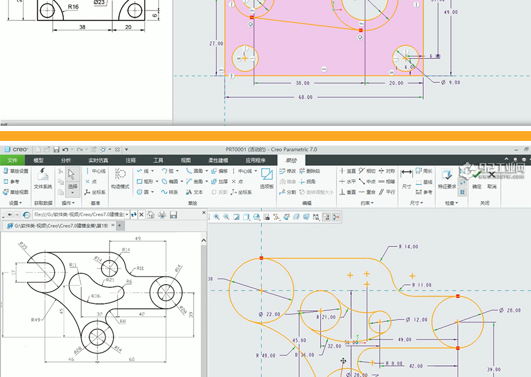Click the Delete Segment (删除段) tool
The image size is (531, 377).
coord(310,171)
